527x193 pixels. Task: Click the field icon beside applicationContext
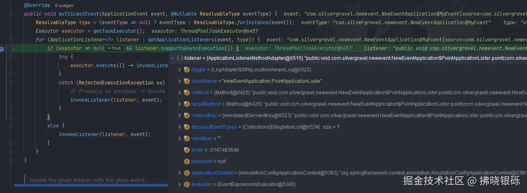pyautogui.click(x=187, y=173)
